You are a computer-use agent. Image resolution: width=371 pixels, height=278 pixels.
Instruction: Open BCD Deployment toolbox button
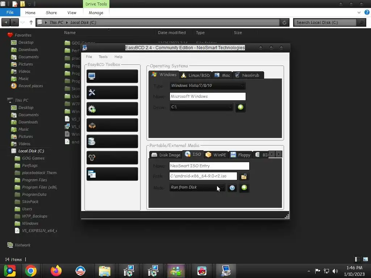[x=112, y=158]
